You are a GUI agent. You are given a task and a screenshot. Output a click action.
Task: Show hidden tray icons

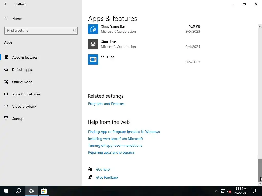(216, 191)
